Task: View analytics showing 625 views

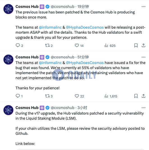Action: click(x=110, y=46)
